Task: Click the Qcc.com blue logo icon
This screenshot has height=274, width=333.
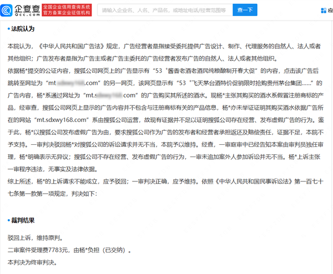Action: 6,11
